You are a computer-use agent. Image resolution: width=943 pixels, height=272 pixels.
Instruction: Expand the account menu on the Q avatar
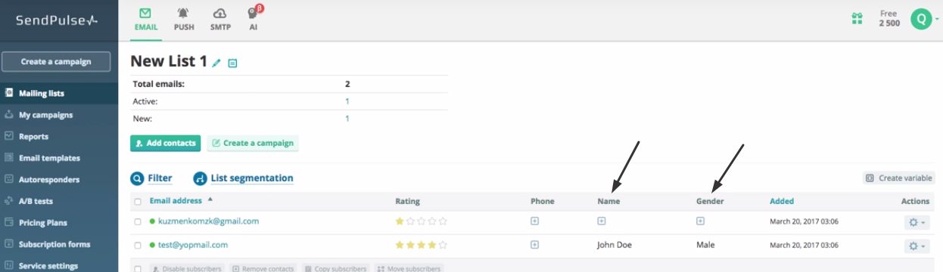pos(924,19)
